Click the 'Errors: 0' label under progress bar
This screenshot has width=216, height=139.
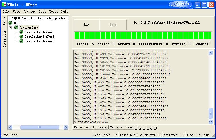[x=126, y=44]
